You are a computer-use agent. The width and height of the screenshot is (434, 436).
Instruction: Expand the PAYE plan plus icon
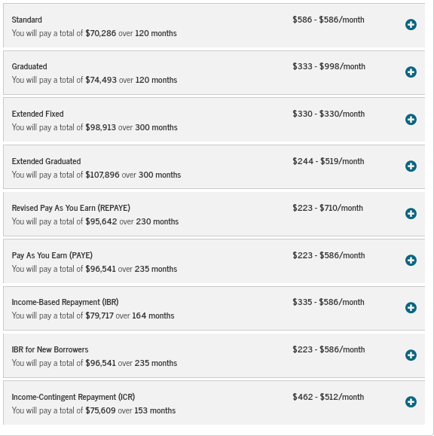(x=411, y=261)
